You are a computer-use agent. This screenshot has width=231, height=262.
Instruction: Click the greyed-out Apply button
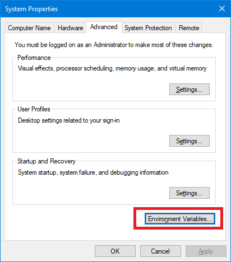(x=206, y=251)
